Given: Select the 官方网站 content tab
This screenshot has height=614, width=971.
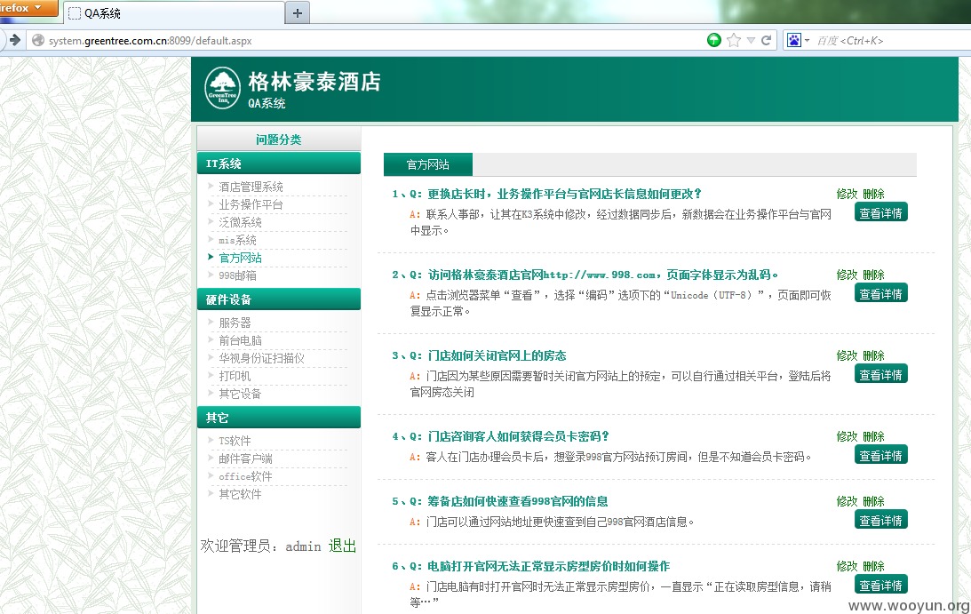Looking at the screenshot, I should click(428, 164).
